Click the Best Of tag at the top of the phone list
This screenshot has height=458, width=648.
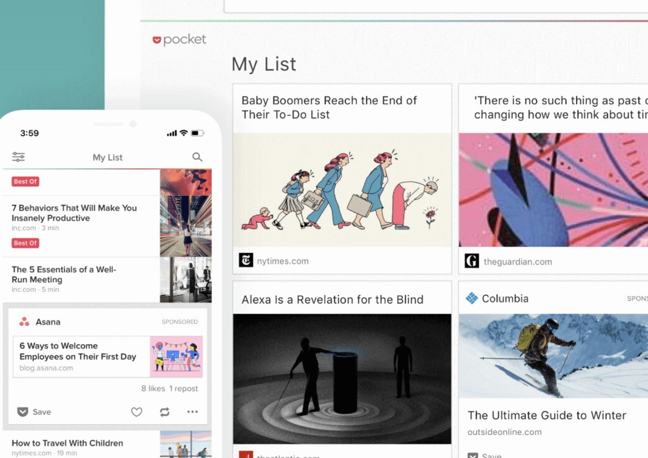(25, 181)
